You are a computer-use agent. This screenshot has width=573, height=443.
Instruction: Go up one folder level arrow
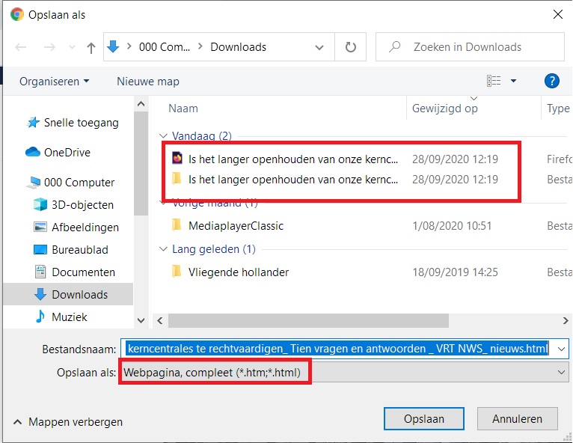pos(91,47)
